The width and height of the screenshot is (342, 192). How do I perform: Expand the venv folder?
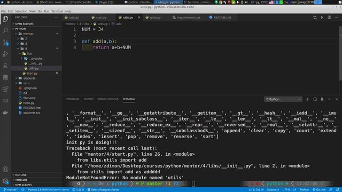pyautogui.click(x=27, y=83)
